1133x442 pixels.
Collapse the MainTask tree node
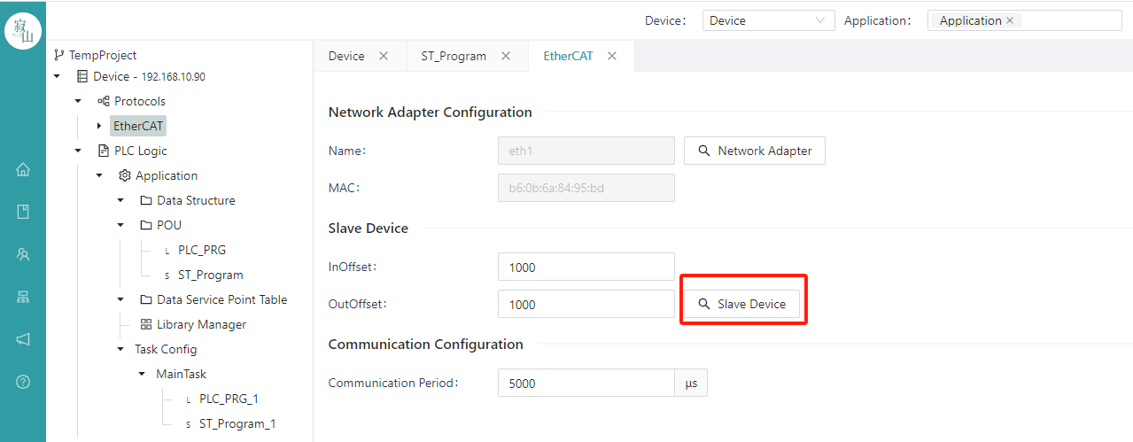[x=142, y=375]
